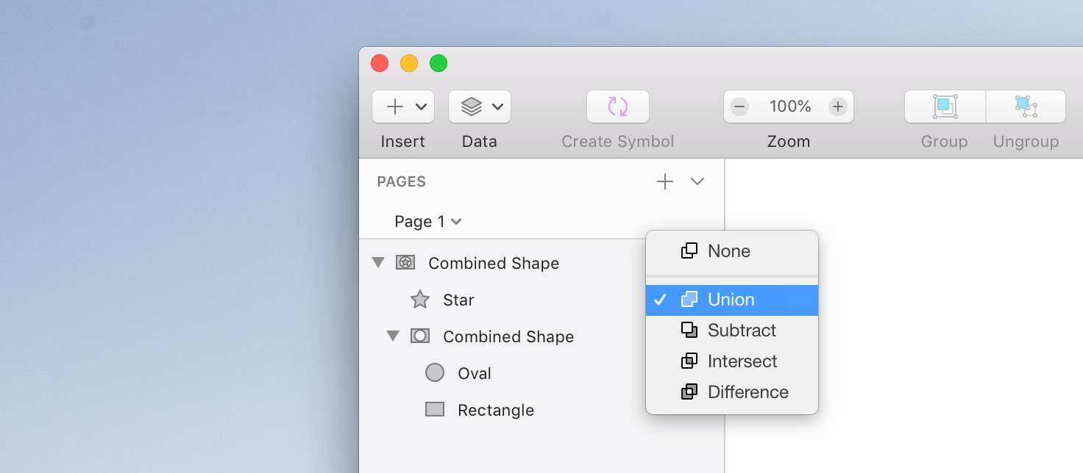Click the Insert plus button

(396, 106)
